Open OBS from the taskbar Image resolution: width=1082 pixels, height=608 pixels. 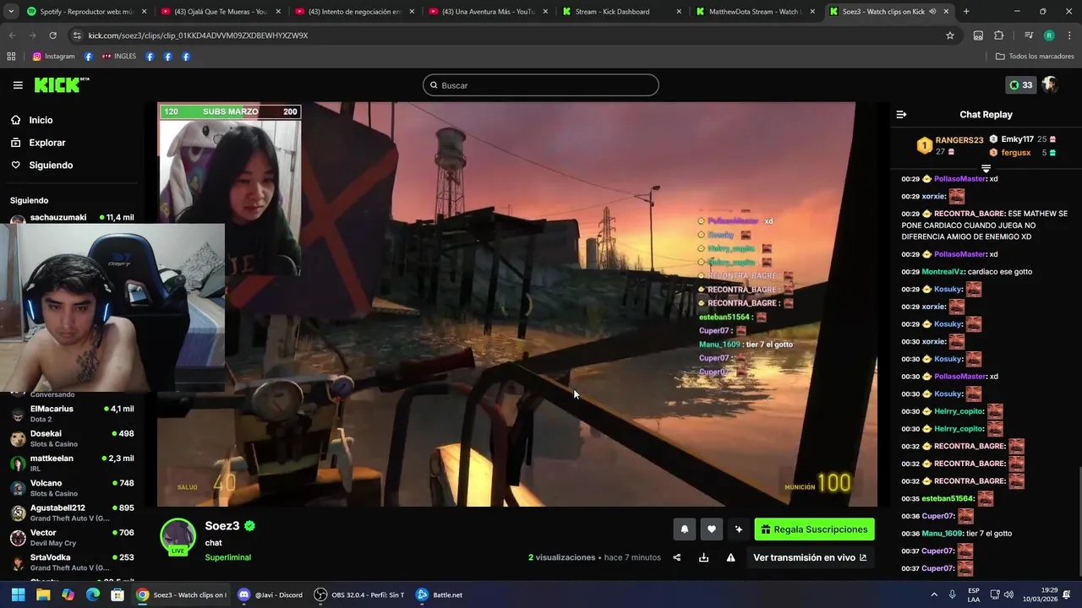pos(359,594)
